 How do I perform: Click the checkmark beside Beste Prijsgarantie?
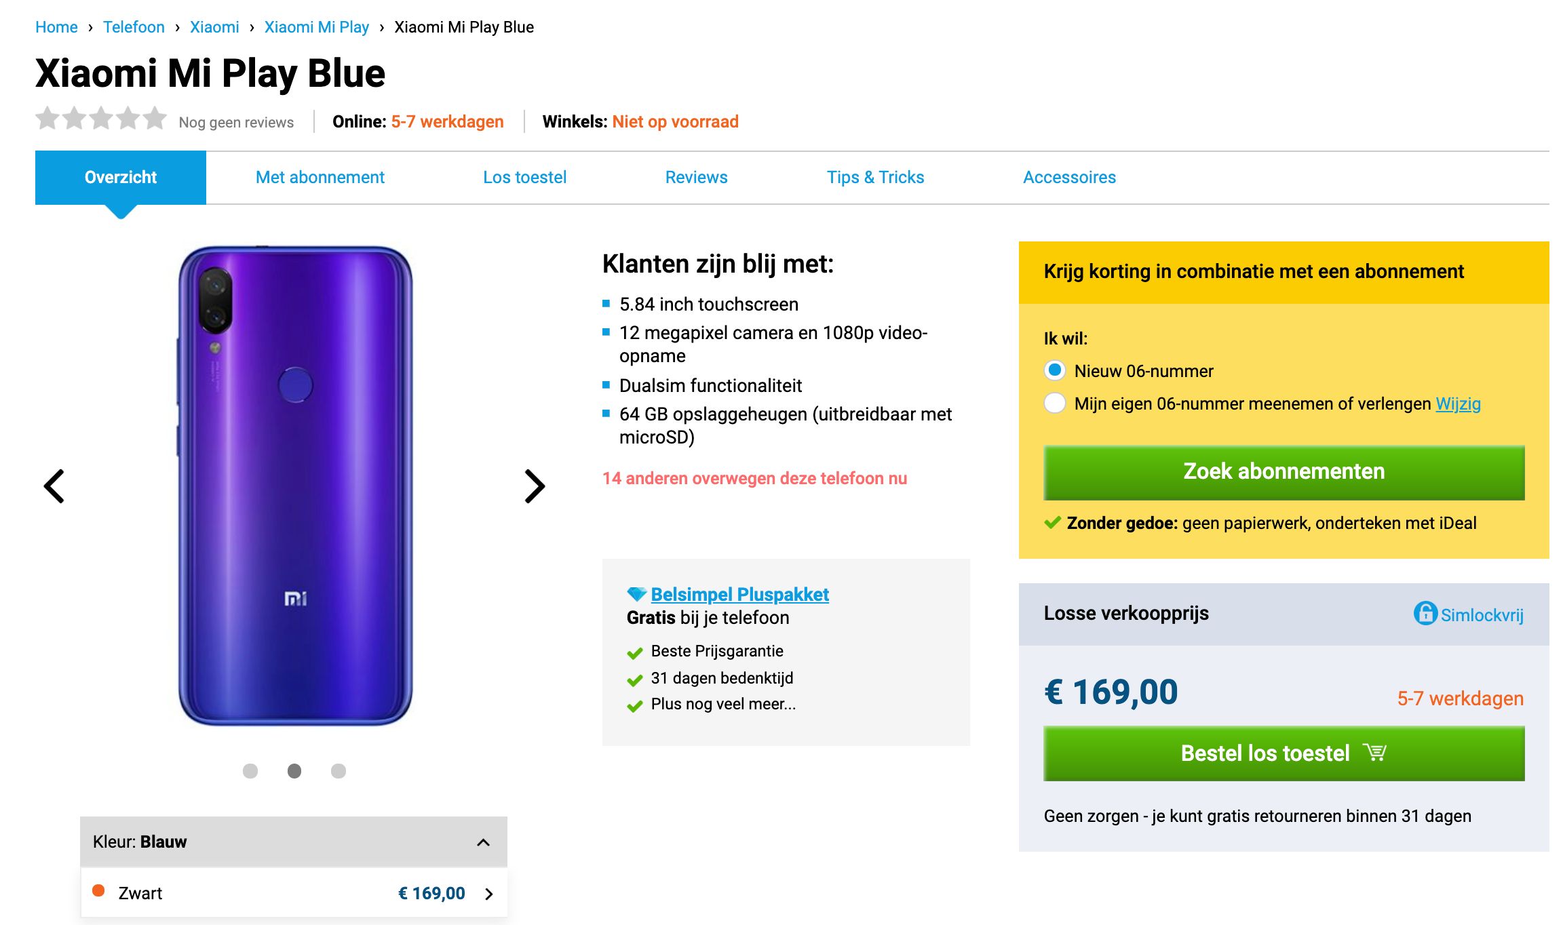point(635,652)
